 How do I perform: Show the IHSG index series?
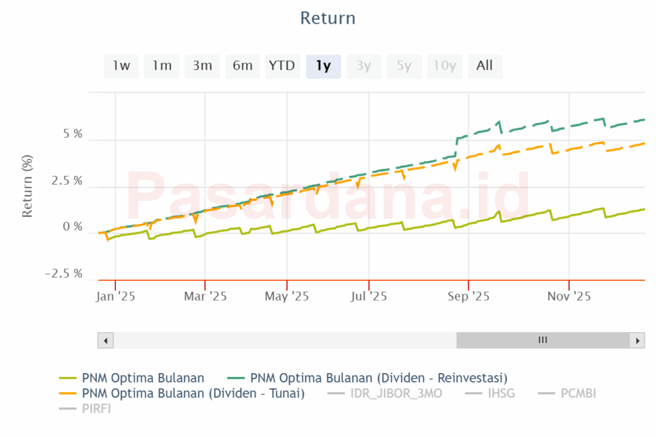500,393
